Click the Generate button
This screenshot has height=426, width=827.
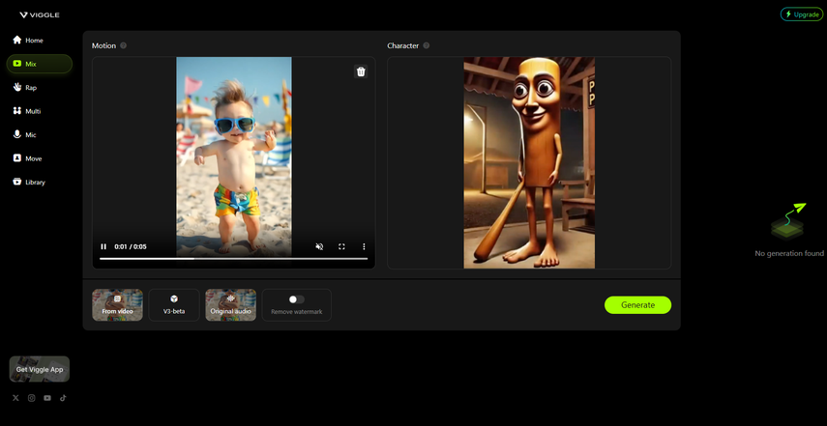click(637, 305)
